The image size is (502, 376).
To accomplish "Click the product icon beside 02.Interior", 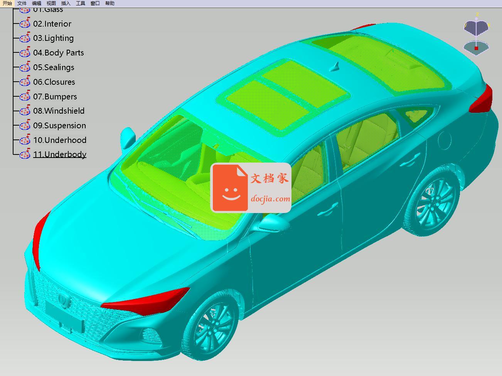I will (25, 23).
